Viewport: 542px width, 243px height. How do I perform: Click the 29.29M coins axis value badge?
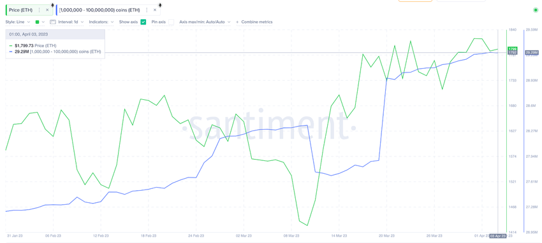[532, 52]
